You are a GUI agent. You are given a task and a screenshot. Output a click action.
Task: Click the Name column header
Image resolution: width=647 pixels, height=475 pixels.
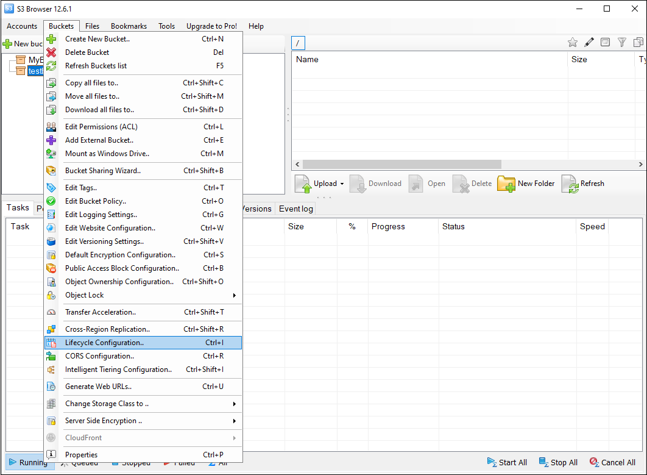430,60
